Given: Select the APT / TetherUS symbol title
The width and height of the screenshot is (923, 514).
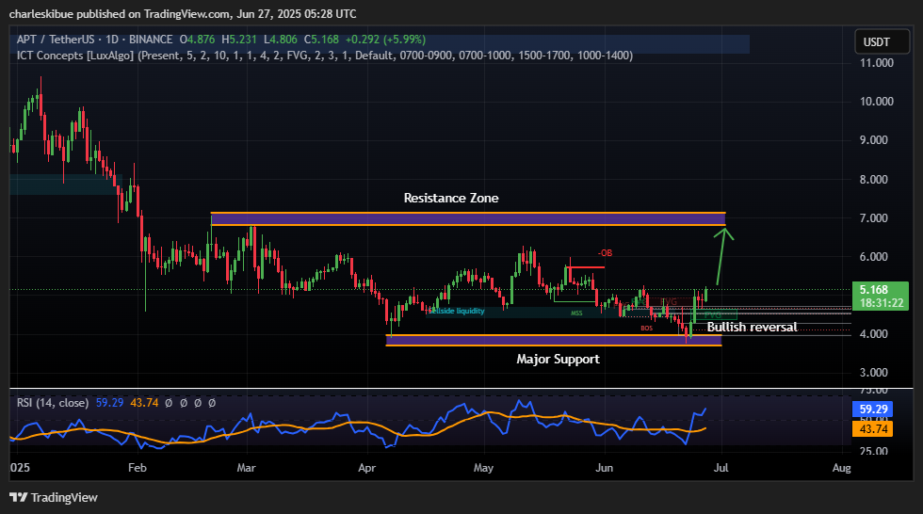Looking at the screenshot, I should click(56, 40).
